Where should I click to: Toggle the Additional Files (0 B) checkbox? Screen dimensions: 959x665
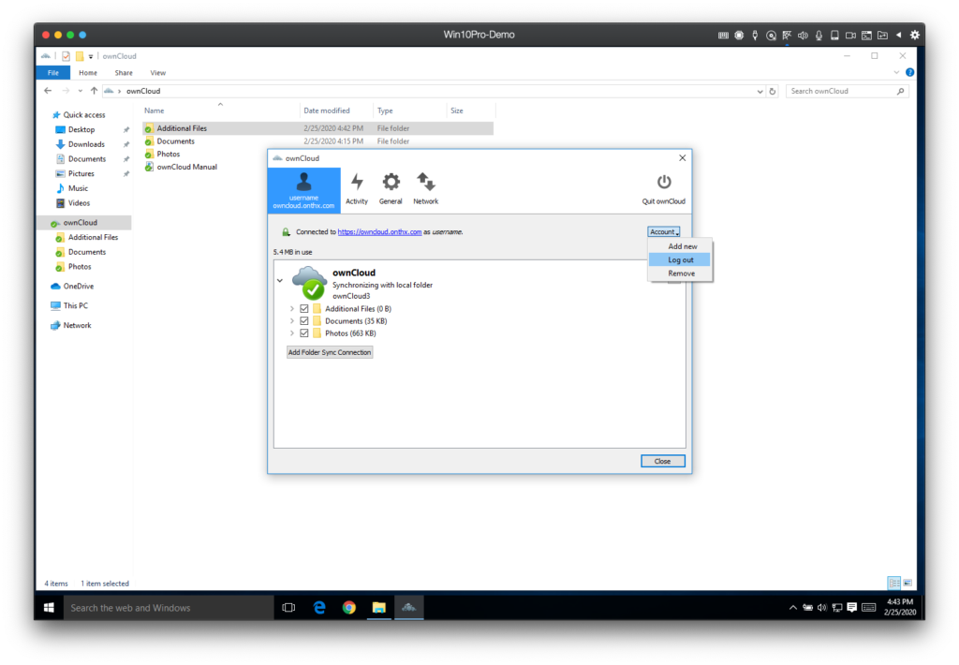coord(304,308)
